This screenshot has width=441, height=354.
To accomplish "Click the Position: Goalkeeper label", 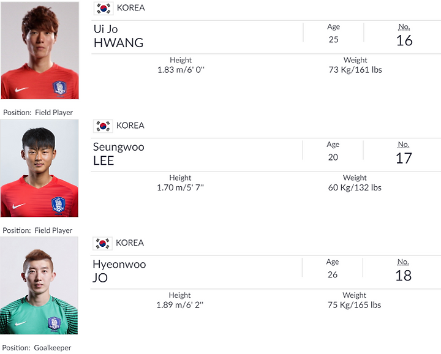I will 37,348.
